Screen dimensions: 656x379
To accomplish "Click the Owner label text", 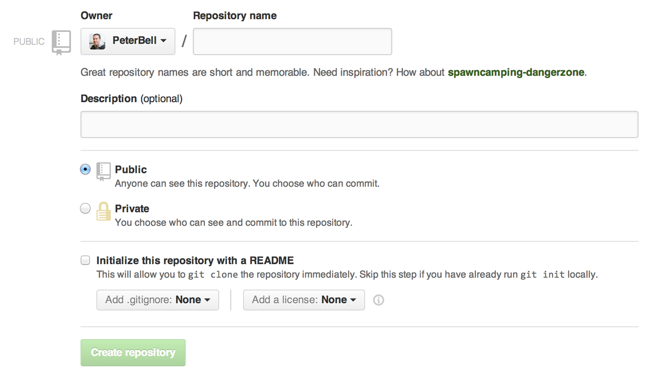I will tap(96, 16).
